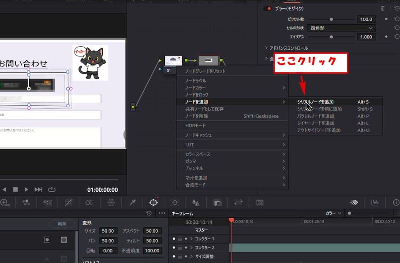The height and width of the screenshot is (263, 400).
Task: Click the サイズ value field showing 50.00
Action: click(x=108, y=231)
